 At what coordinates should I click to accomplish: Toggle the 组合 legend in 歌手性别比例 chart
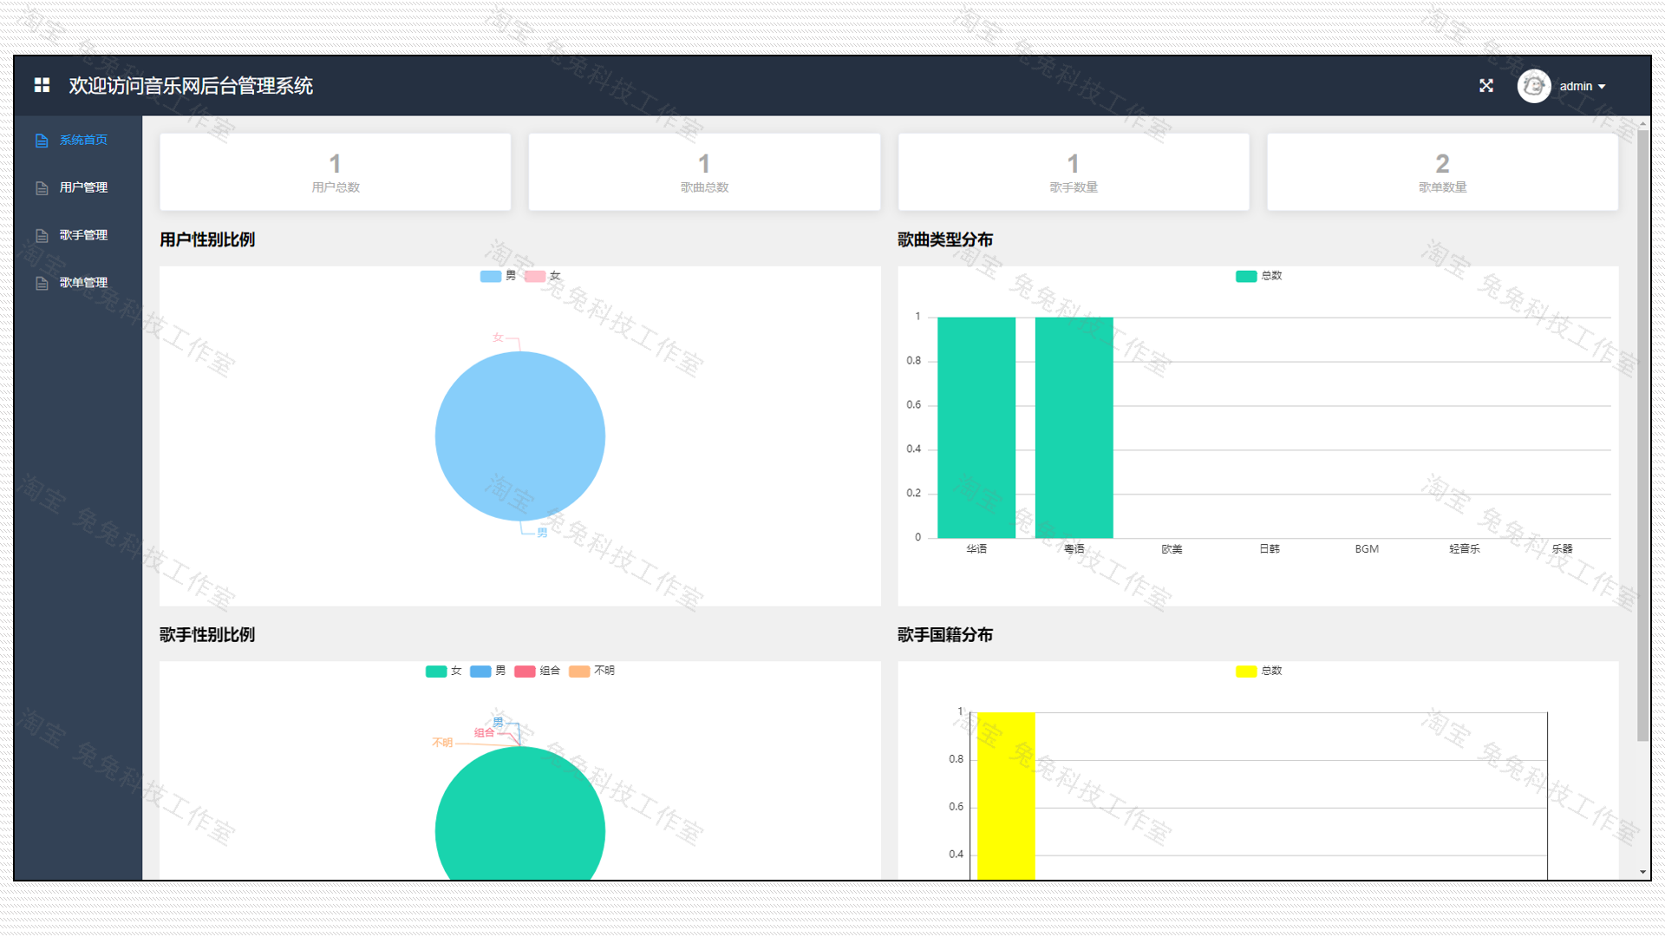(538, 671)
